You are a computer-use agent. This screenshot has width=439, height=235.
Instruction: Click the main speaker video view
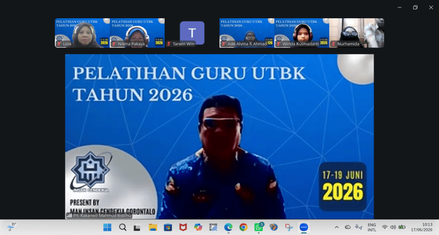(x=219, y=136)
